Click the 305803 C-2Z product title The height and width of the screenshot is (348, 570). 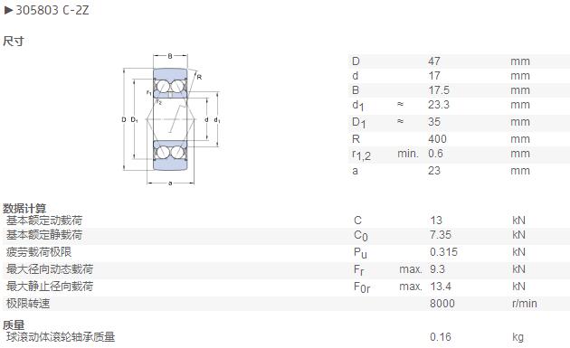pos(52,10)
